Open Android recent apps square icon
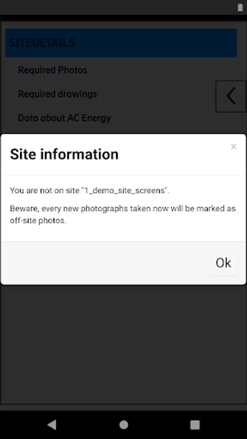The image size is (247, 439). [195, 425]
